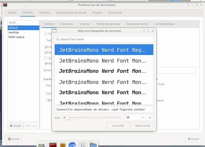
Task: Open the orange file cabinet dock icon
Action: tap(63, 145)
